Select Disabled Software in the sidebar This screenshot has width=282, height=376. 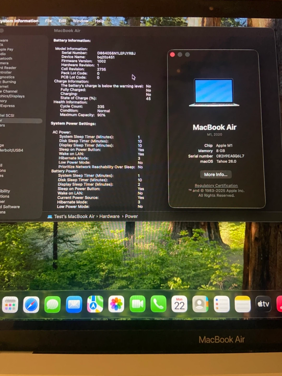pyautogui.click(x=10, y=207)
